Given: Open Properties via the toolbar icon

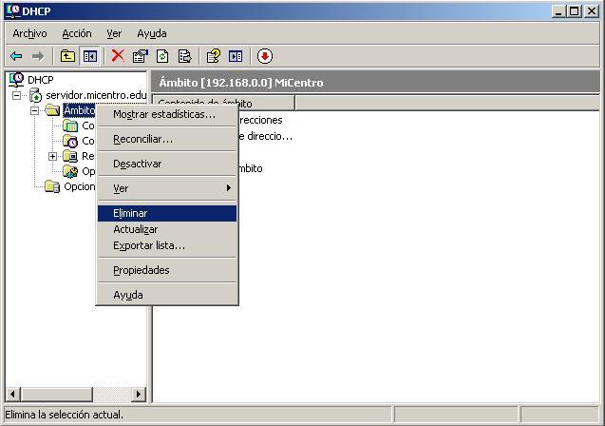Looking at the screenshot, I should (x=141, y=56).
